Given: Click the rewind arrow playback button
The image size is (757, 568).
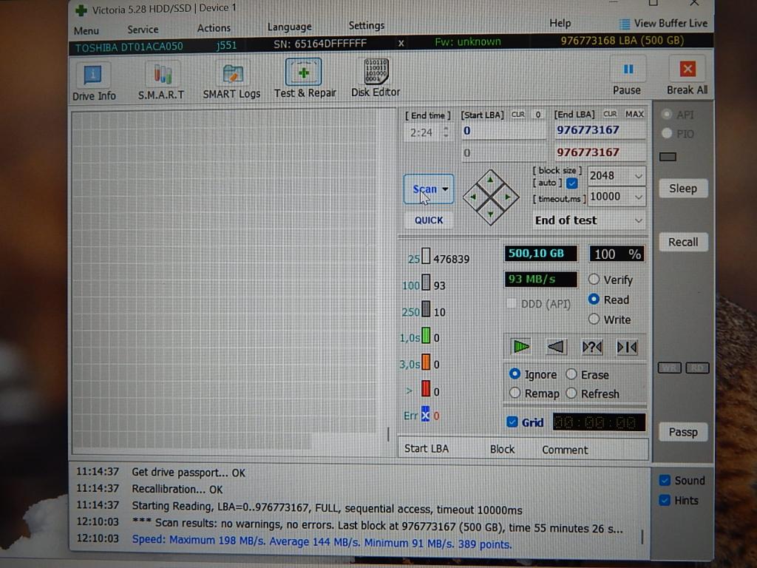Looking at the screenshot, I should (x=556, y=347).
